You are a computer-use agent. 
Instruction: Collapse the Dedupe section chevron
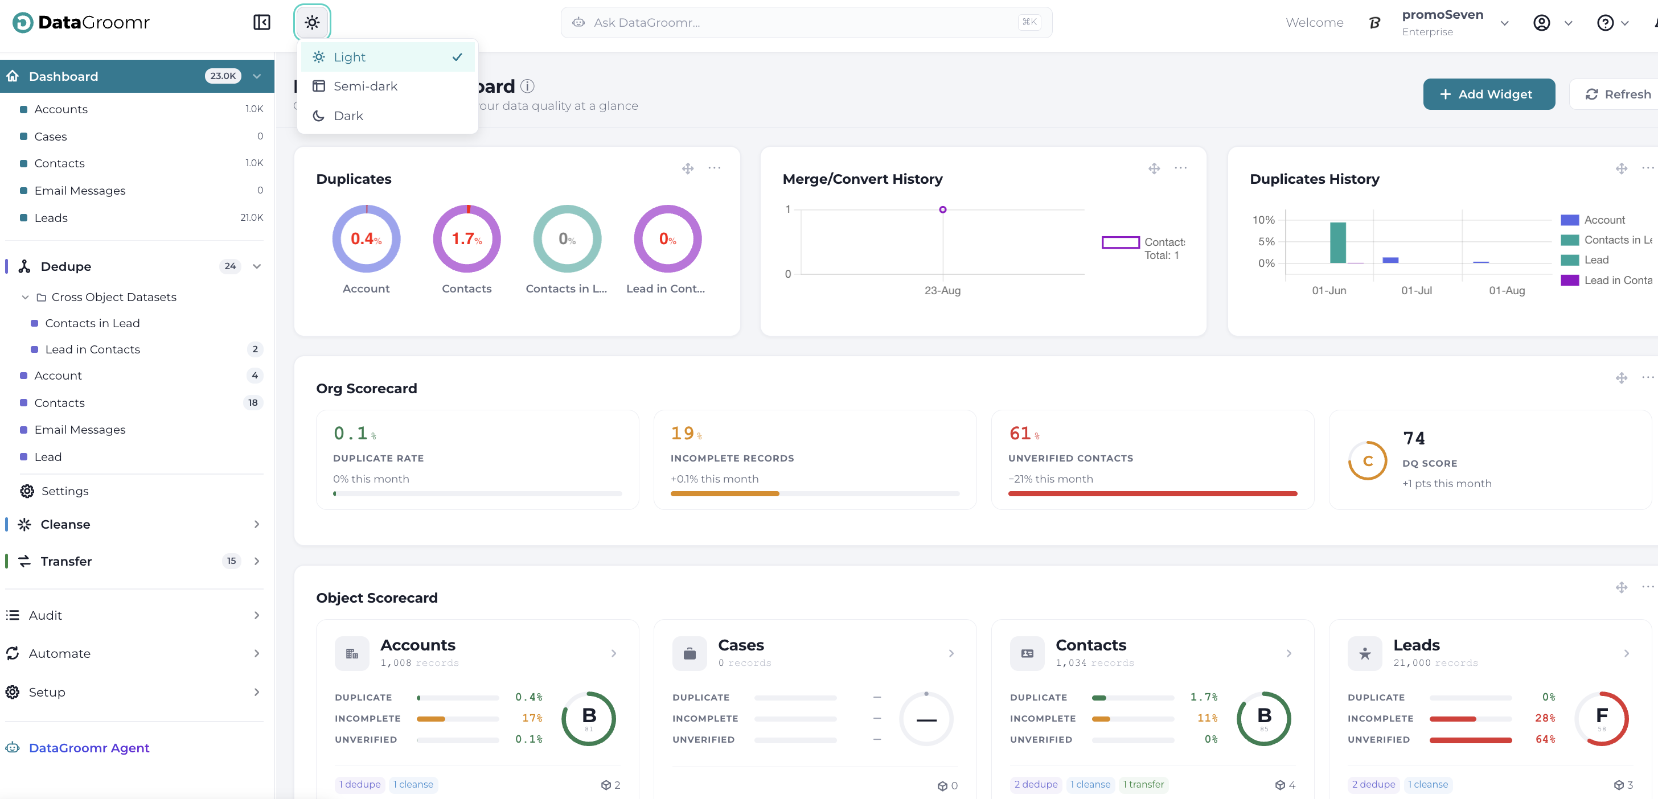coord(257,266)
